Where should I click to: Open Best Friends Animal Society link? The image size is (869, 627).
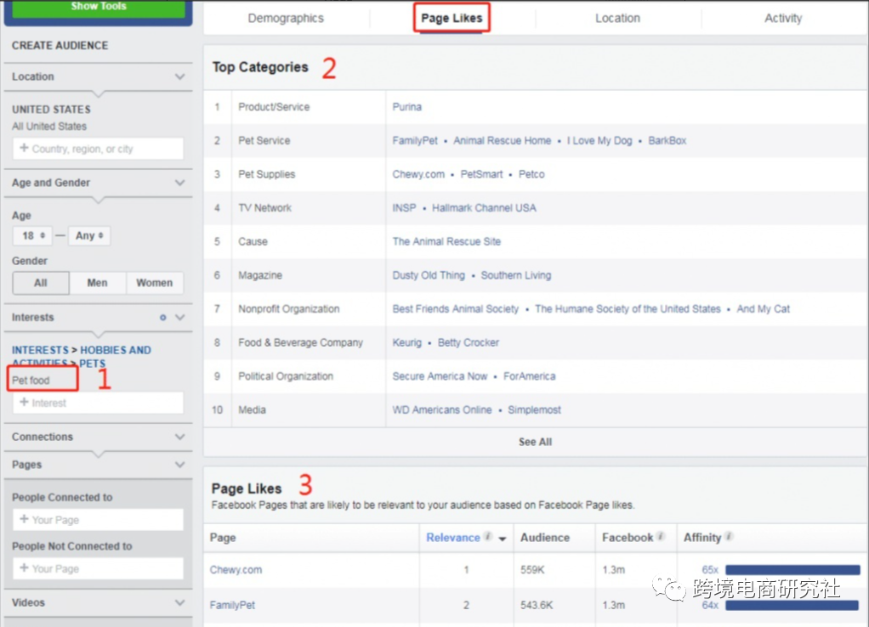click(455, 309)
